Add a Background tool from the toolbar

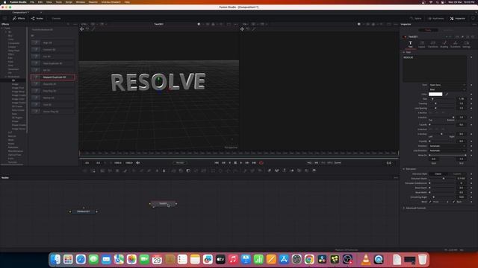102,170
